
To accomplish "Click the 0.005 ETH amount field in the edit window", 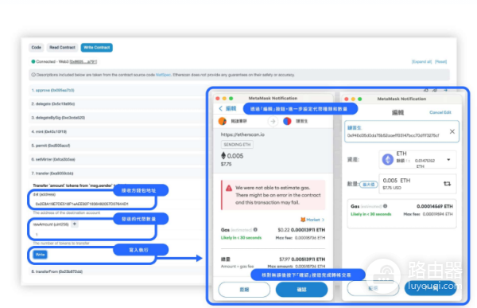I will coord(417,184).
